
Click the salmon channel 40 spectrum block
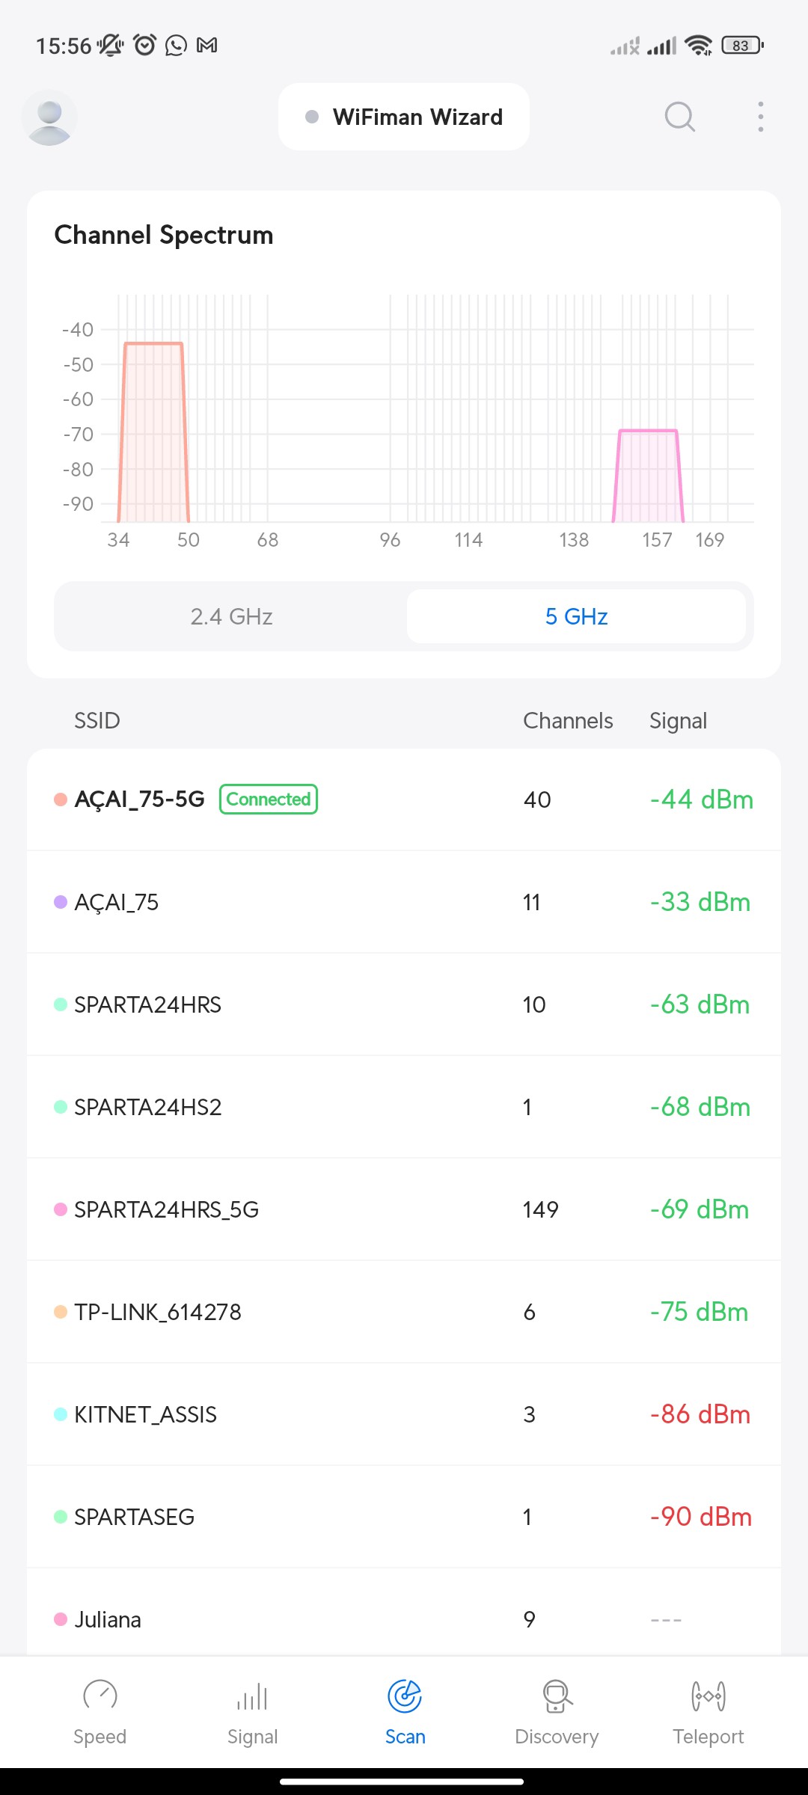pyautogui.click(x=153, y=434)
